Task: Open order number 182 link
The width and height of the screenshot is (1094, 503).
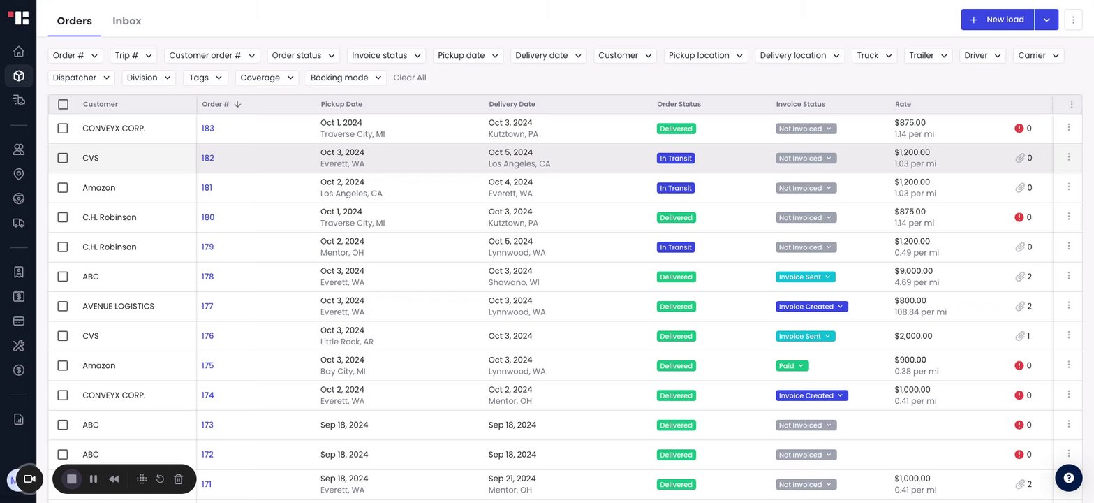Action: [x=207, y=158]
